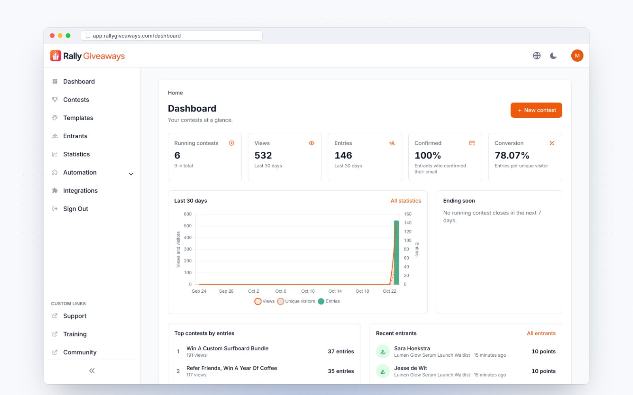Click Sara Hoekstra's green avatar icon
The height and width of the screenshot is (395, 633).
click(x=383, y=352)
